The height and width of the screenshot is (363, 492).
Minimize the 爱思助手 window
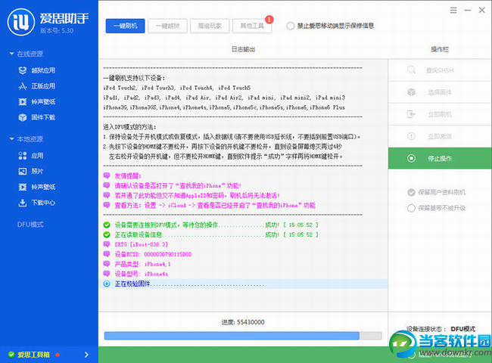coord(468,11)
